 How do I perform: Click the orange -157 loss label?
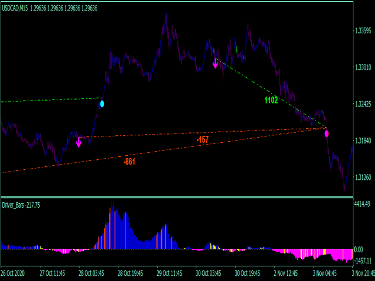(x=203, y=140)
